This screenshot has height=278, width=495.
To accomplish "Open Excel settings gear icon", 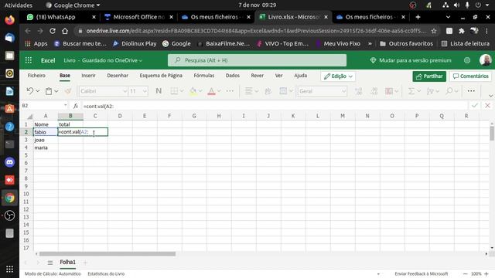I will point(467,60).
